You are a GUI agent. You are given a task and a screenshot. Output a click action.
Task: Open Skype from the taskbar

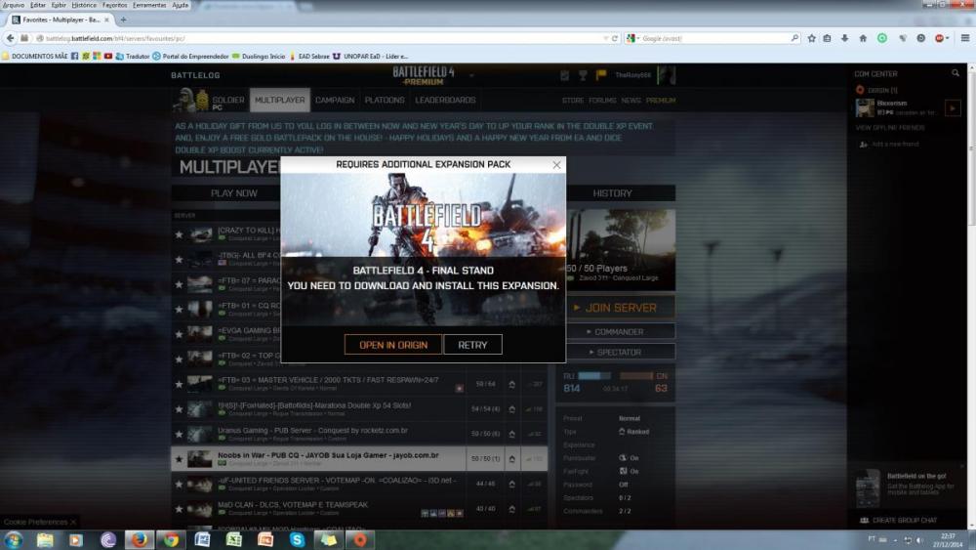click(297, 539)
